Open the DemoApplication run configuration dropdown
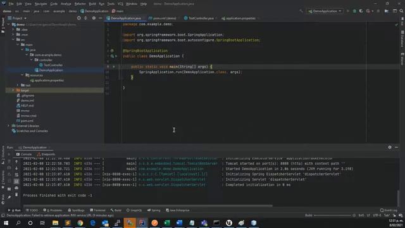This screenshot has width=405, height=228. point(325,11)
